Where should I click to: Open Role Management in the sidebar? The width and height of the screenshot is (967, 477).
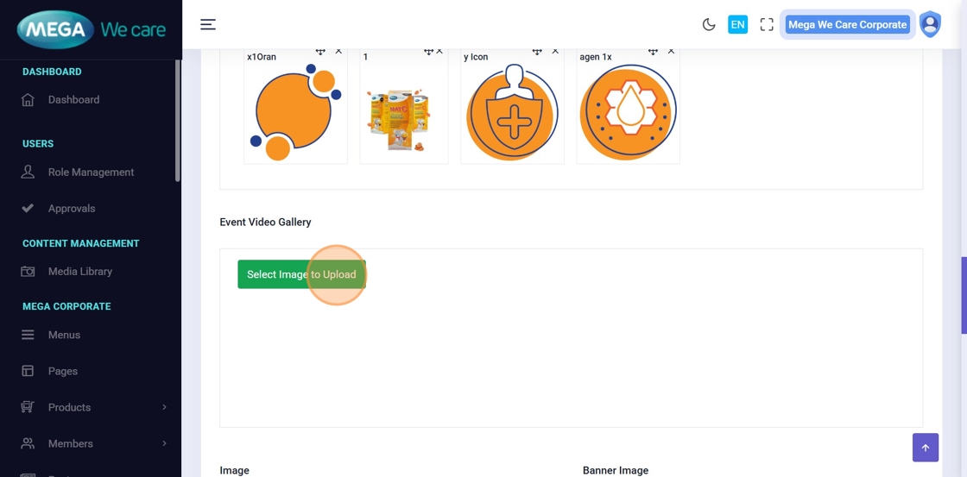click(91, 172)
